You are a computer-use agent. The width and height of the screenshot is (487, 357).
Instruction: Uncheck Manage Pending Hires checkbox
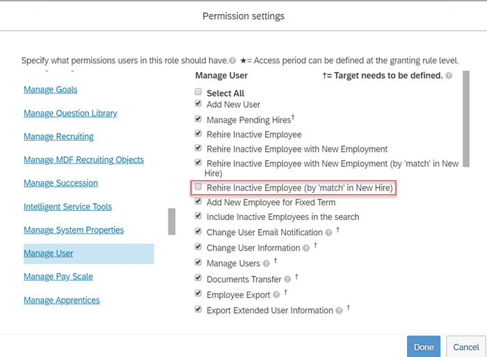198,119
